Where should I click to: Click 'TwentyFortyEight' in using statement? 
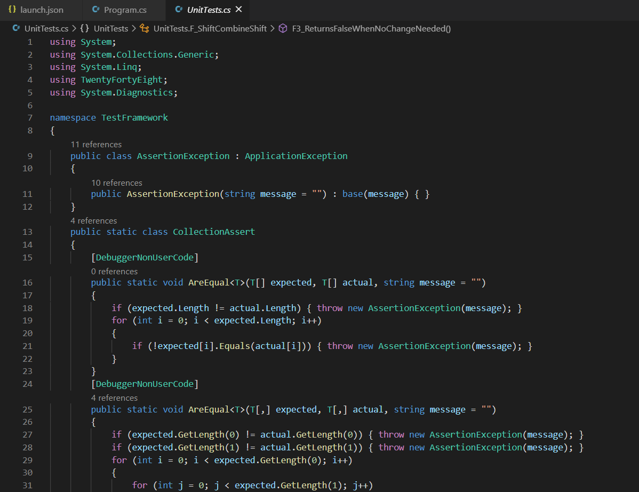click(x=122, y=80)
